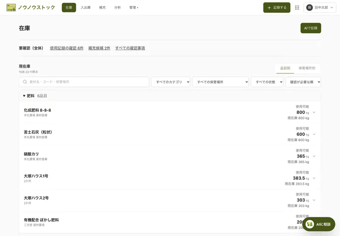Expand the 苦土石灰（粒状） row chevron

pyautogui.click(x=314, y=134)
